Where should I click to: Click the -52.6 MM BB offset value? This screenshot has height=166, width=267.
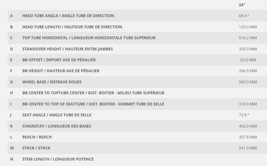click(247, 60)
